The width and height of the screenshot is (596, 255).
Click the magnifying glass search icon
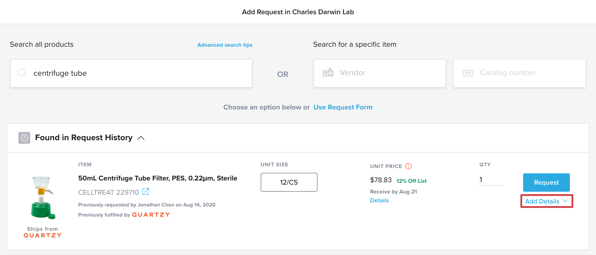coord(22,73)
